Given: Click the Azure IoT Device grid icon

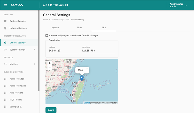Looking at the screenshot, I should click(x=5, y=86).
